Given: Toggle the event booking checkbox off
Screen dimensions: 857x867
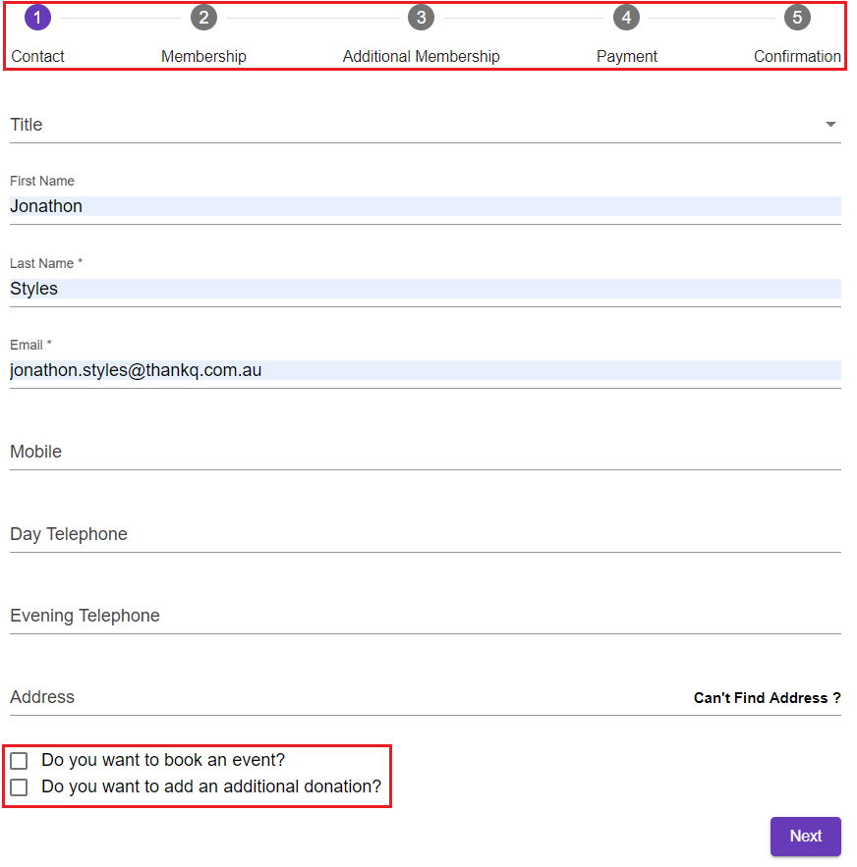Looking at the screenshot, I should (x=19, y=760).
